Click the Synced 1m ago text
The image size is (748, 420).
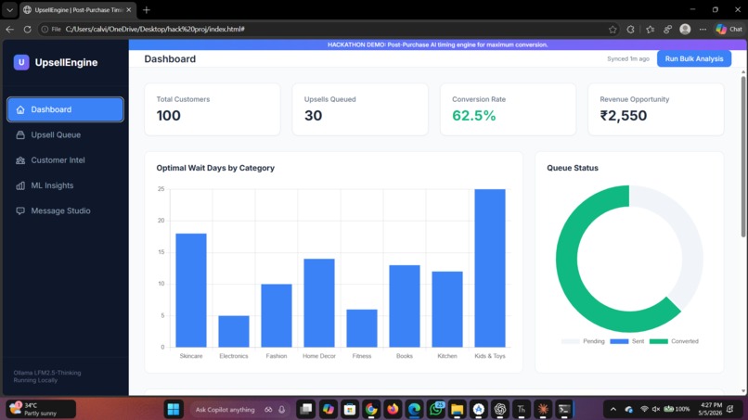pos(627,58)
